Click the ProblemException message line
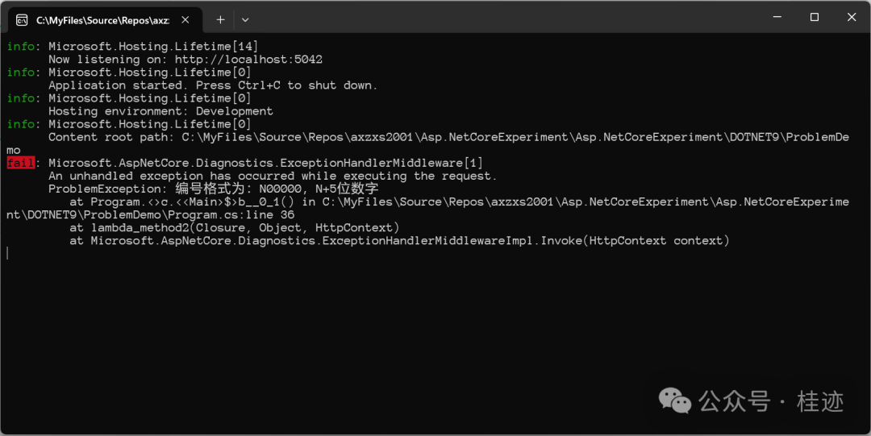The height and width of the screenshot is (436, 871). 213,189
